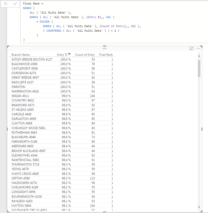
Task: Click scrollbar down arrow in table
Action: click(x=199, y=207)
